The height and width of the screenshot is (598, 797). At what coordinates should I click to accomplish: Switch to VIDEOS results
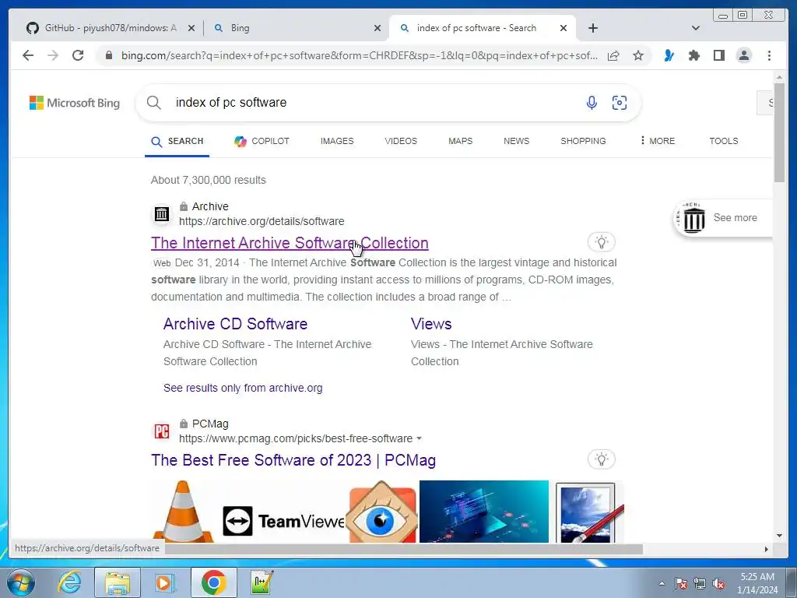pyautogui.click(x=401, y=141)
